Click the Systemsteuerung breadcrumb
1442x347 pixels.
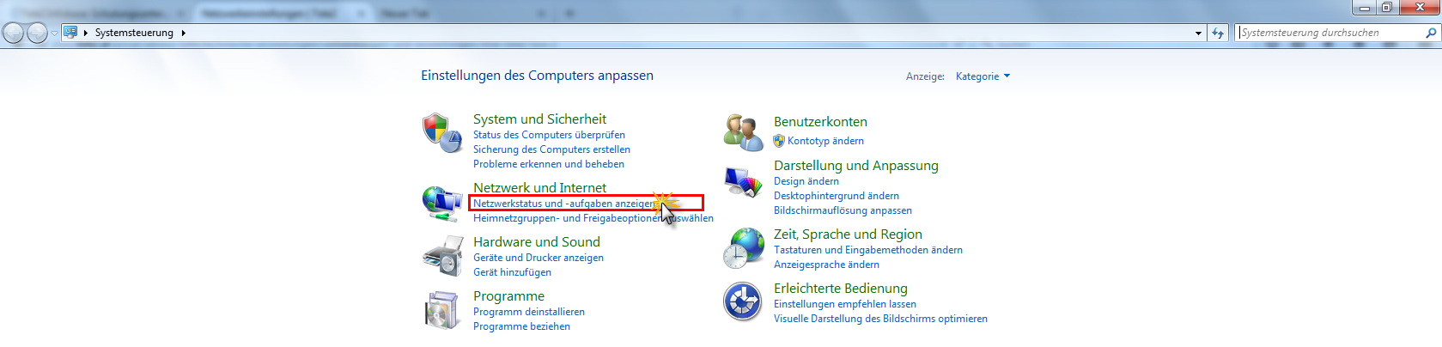(x=134, y=33)
